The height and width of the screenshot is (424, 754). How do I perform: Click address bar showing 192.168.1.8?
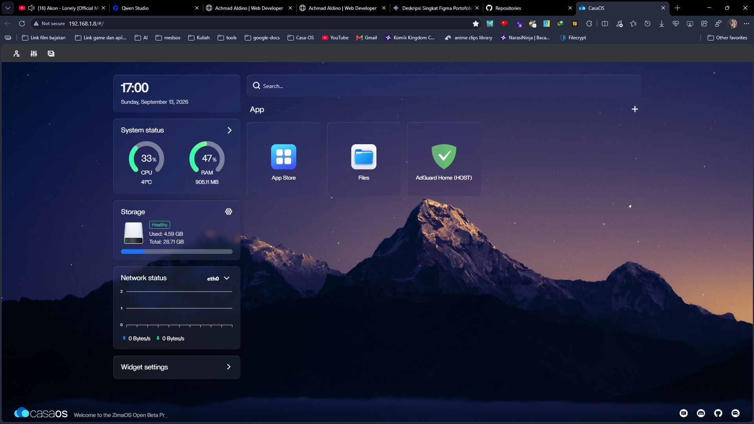click(86, 24)
